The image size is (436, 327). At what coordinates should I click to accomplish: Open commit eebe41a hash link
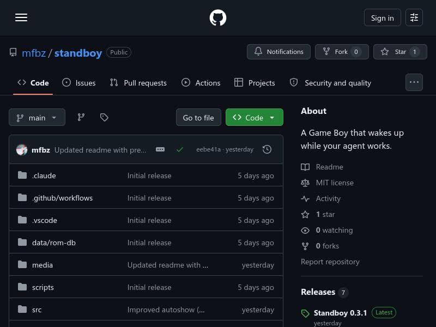[208, 149]
